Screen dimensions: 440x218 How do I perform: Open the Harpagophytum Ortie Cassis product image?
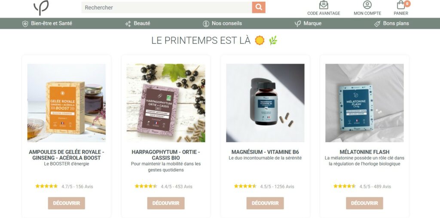tap(166, 103)
